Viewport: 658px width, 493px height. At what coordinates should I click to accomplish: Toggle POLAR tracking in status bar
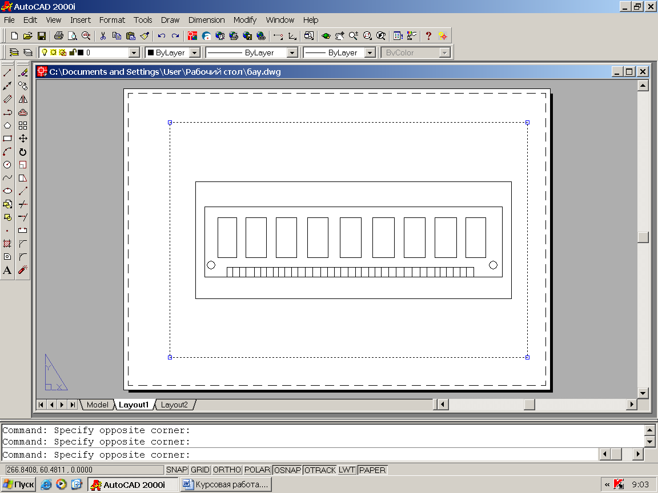(257, 470)
